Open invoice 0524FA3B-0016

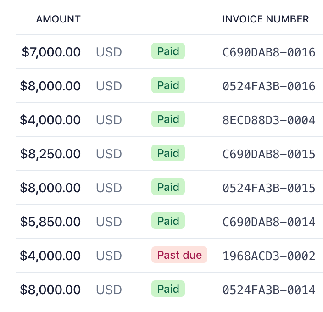[269, 86]
